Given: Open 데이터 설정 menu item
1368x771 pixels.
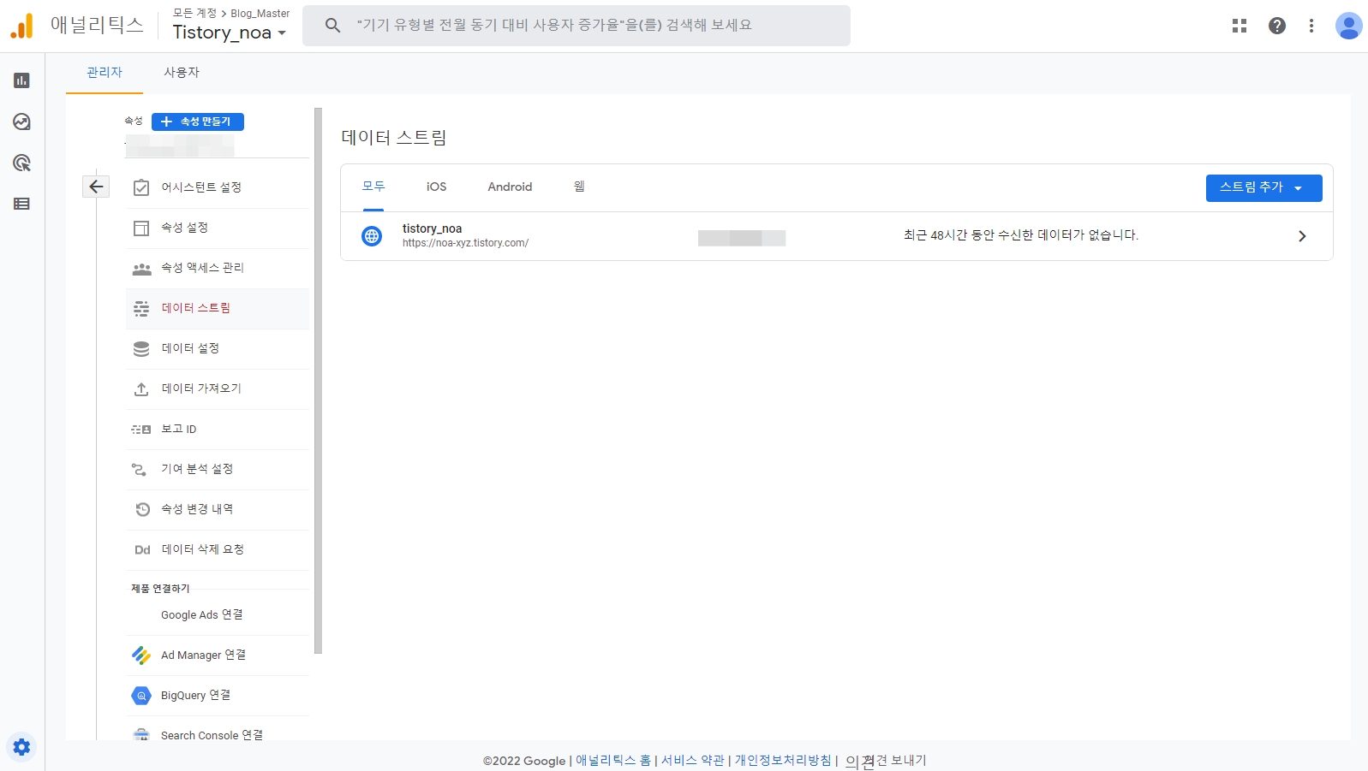Looking at the screenshot, I should (x=218, y=348).
